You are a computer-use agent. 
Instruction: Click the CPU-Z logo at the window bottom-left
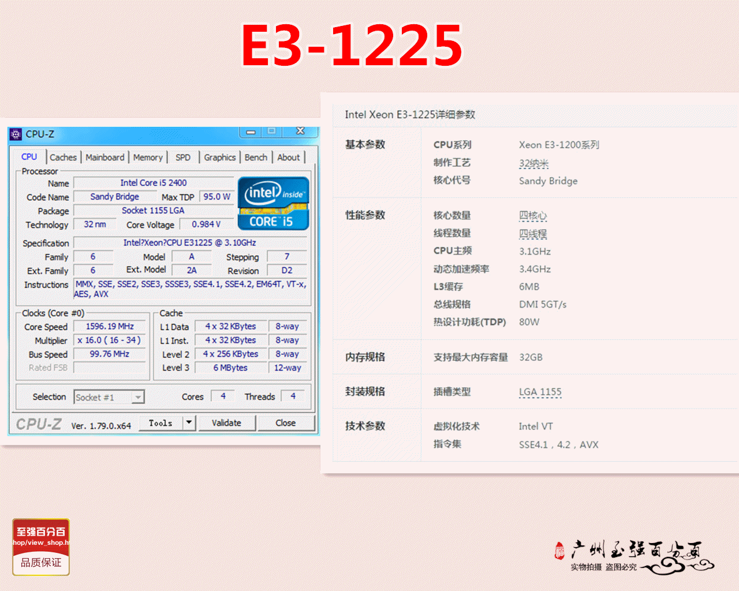click(40, 424)
